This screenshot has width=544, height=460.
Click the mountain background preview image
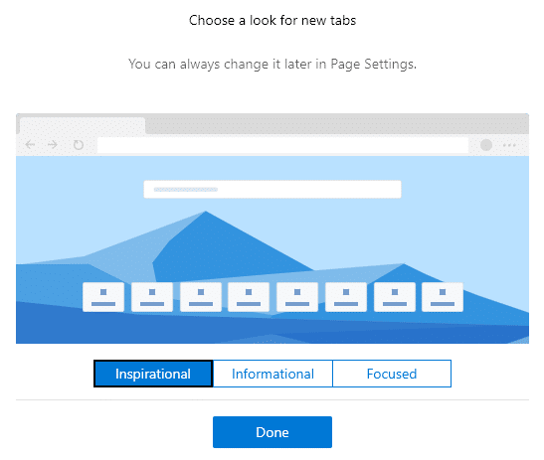[272, 249]
